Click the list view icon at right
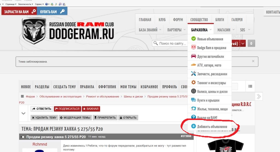This screenshot has height=152, width=280. [x=250, y=87]
